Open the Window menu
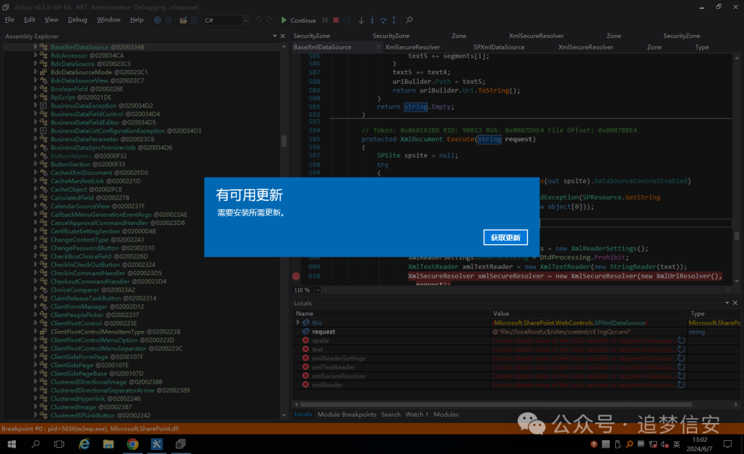Image resolution: width=744 pixels, height=454 pixels. [109, 20]
